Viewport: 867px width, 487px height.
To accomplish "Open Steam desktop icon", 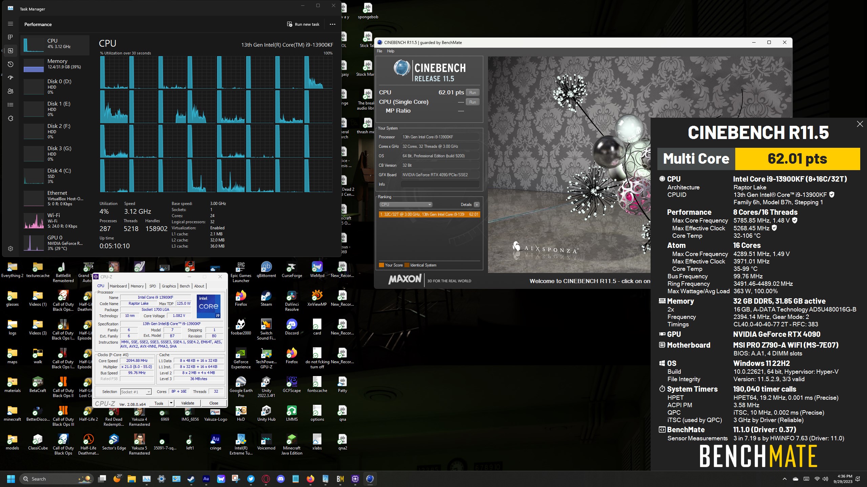I will tap(266, 298).
